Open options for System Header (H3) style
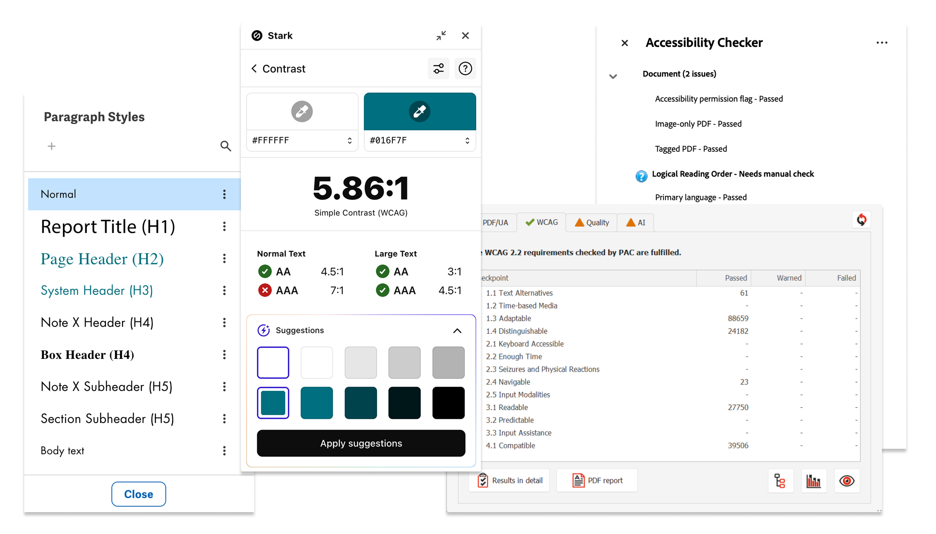 tap(224, 290)
